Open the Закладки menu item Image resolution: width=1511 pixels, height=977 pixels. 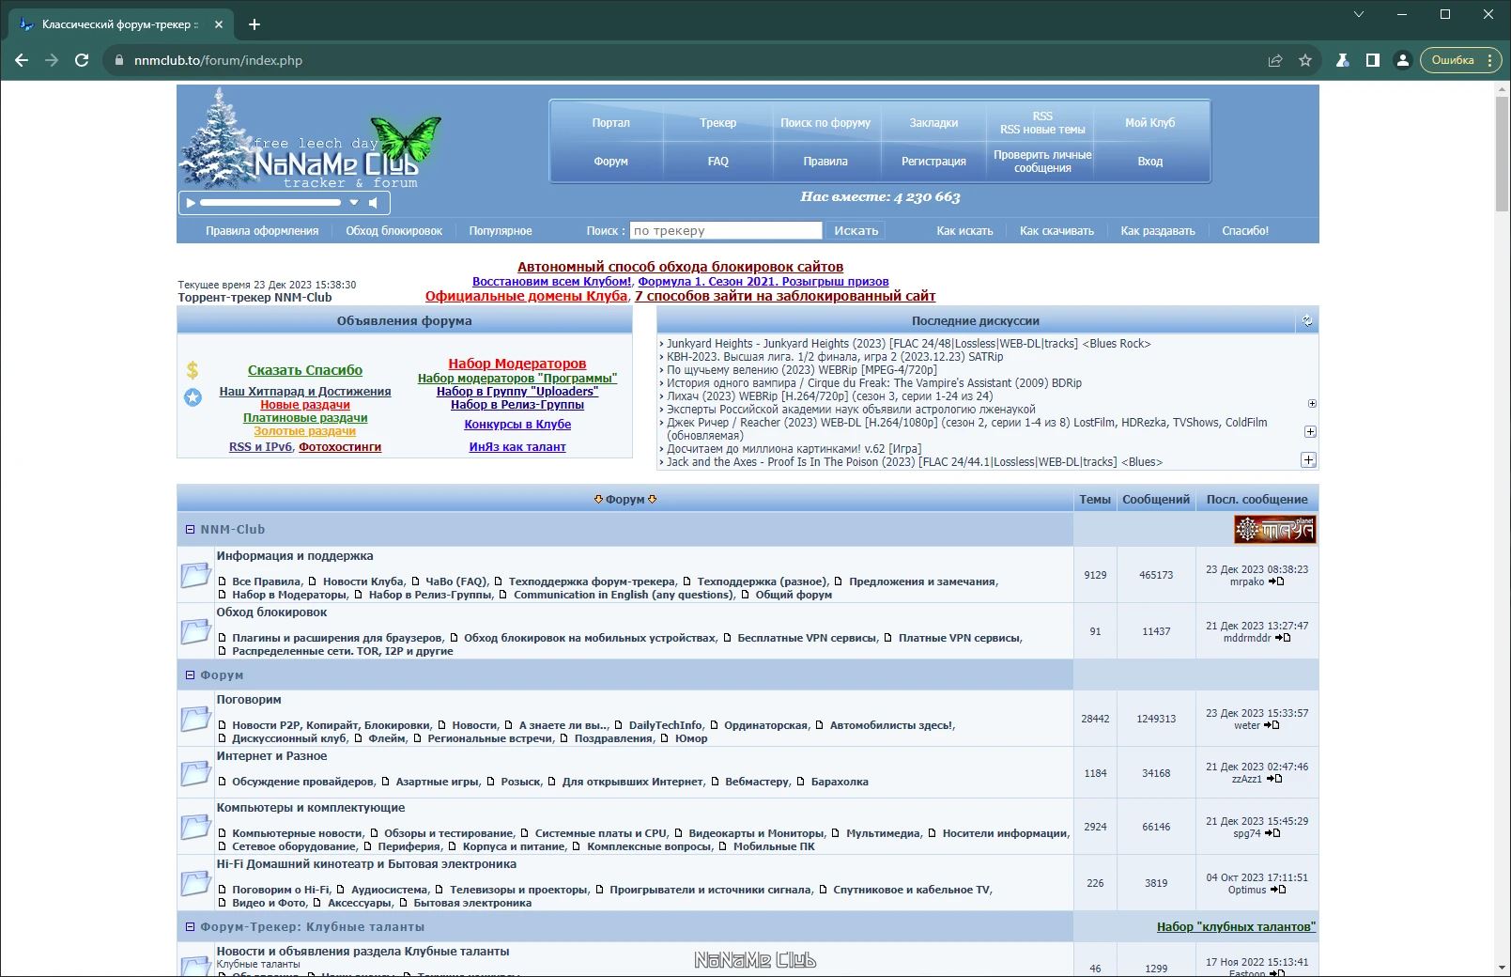(x=933, y=123)
